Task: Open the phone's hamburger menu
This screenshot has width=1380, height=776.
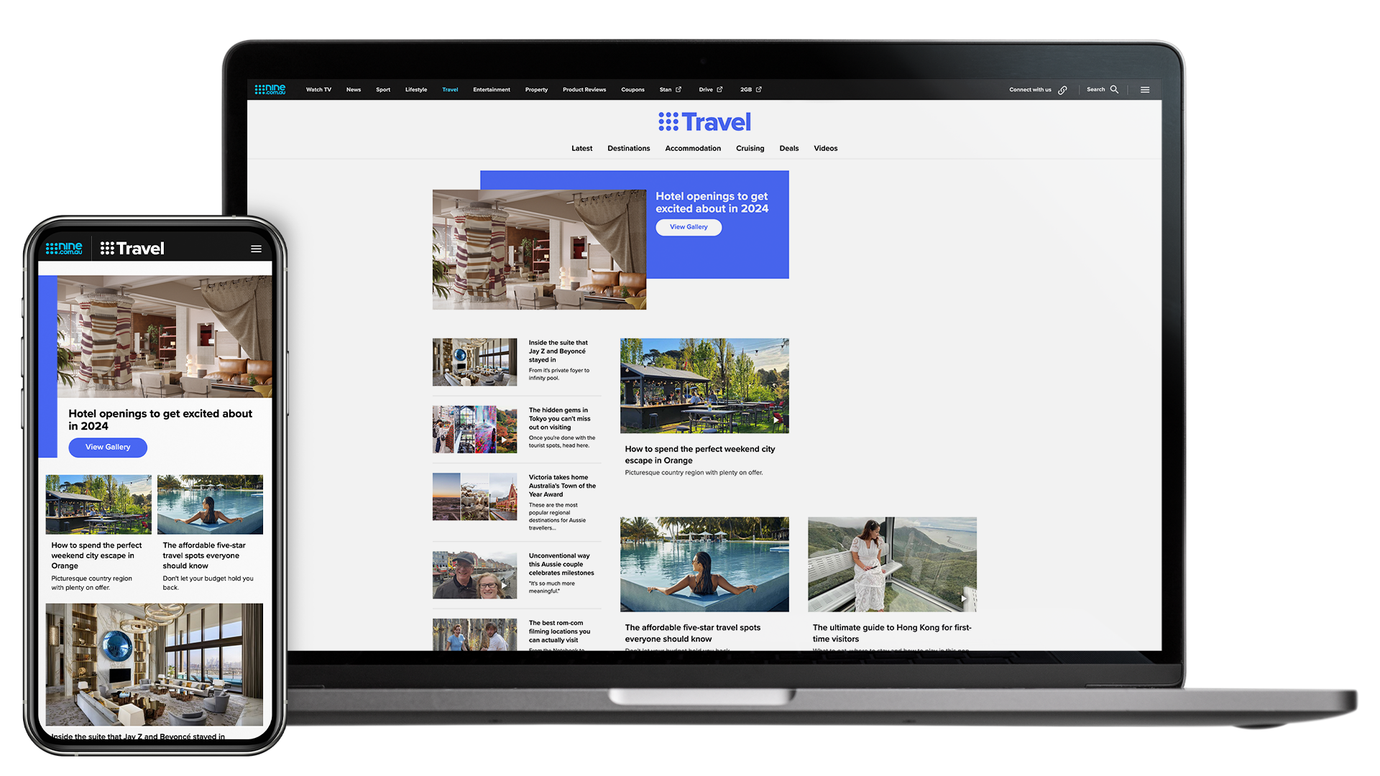Action: click(x=256, y=249)
